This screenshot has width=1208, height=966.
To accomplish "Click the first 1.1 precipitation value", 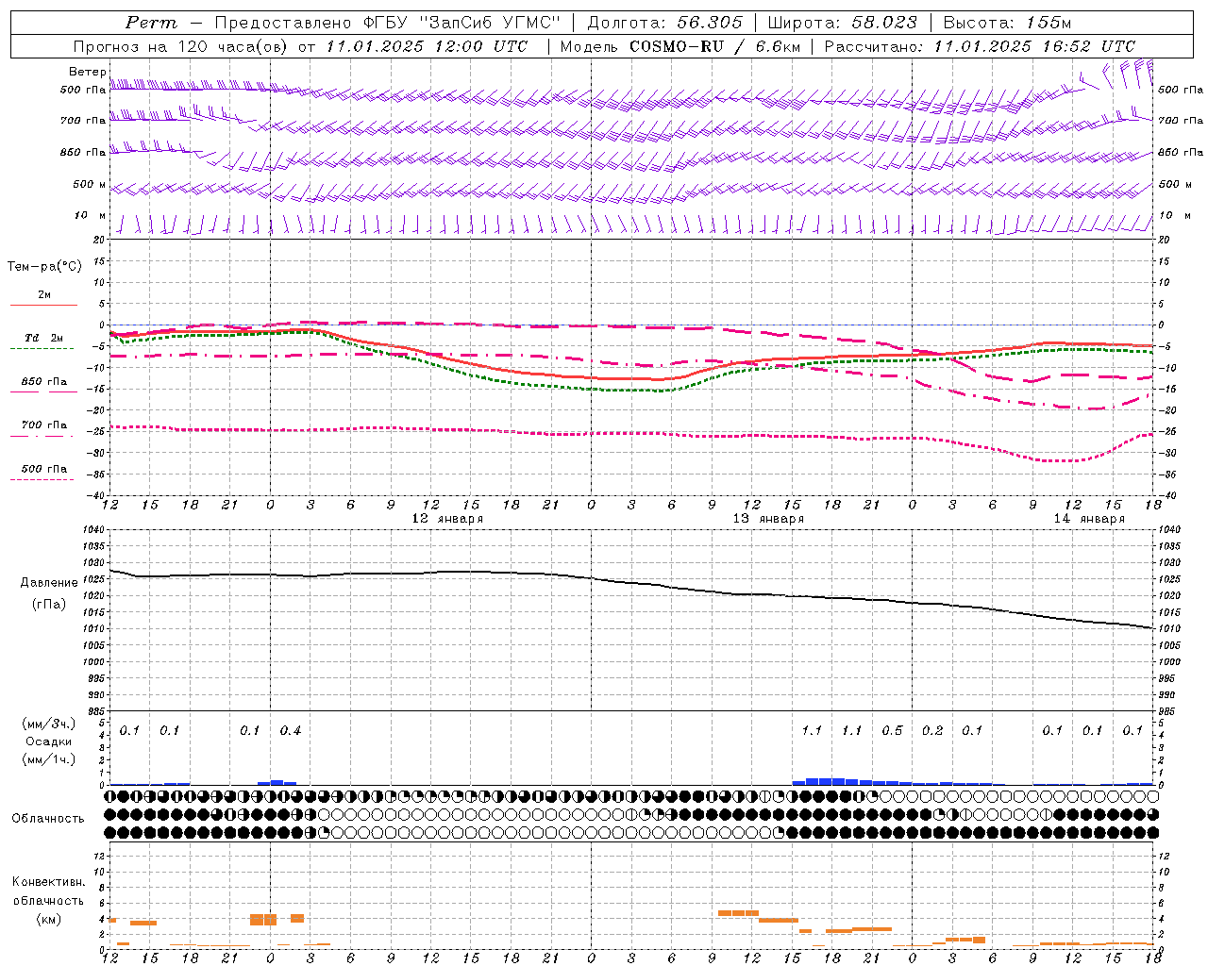I will tap(812, 731).
